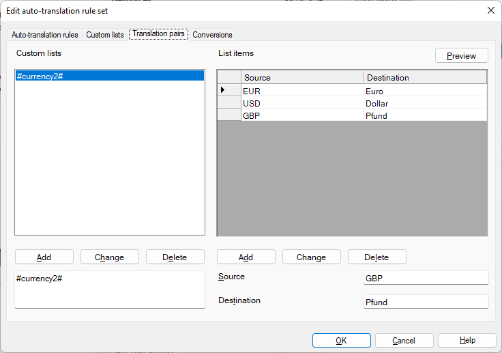The image size is (502, 353).
Task: Click Change under List items
Action: coord(311,257)
